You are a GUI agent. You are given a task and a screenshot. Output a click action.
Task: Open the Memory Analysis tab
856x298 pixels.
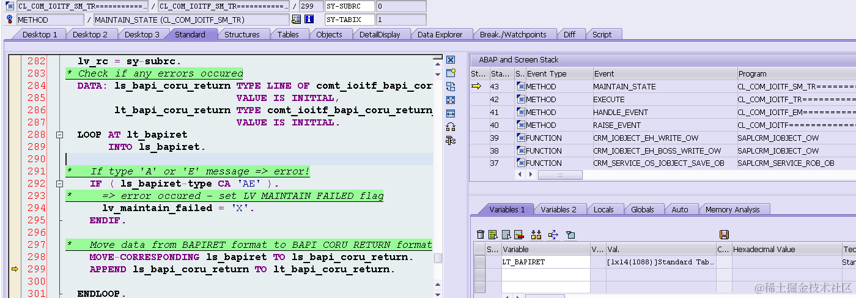[x=732, y=209]
